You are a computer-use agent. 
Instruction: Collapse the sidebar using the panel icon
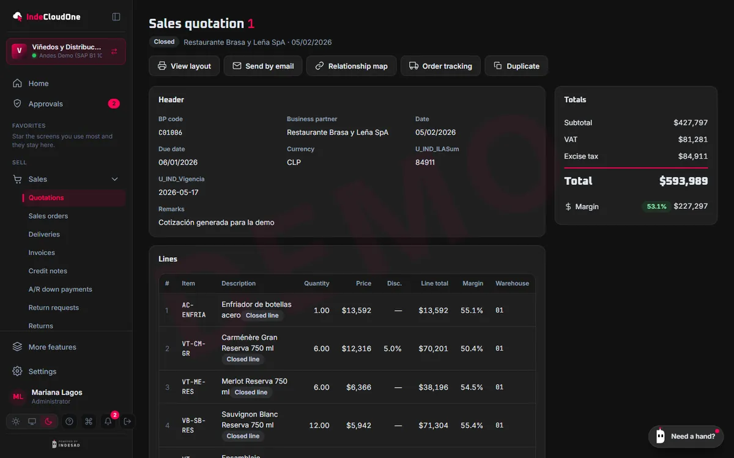click(x=116, y=16)
